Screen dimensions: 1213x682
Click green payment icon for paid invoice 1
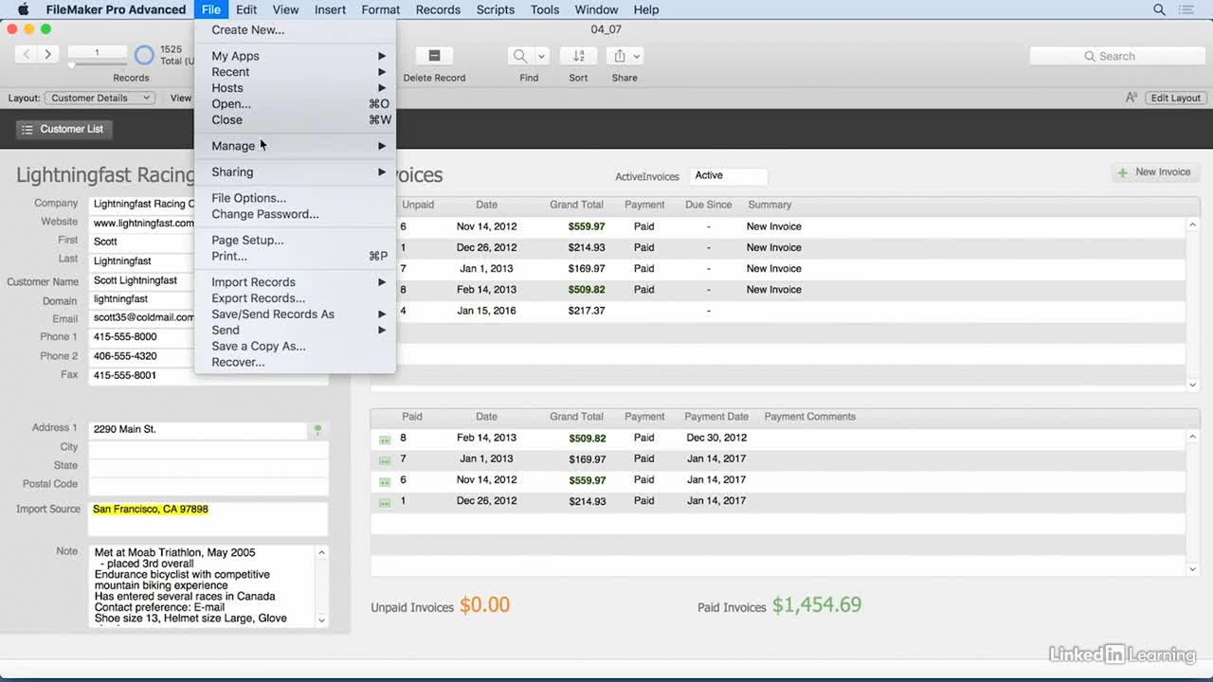point(385,502)
